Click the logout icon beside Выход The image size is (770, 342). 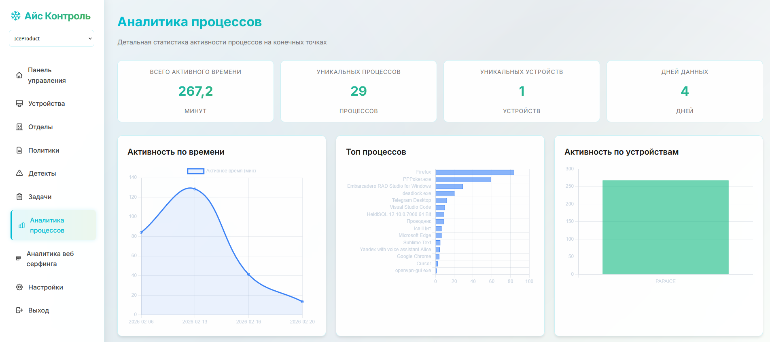[x=19, y=310]
